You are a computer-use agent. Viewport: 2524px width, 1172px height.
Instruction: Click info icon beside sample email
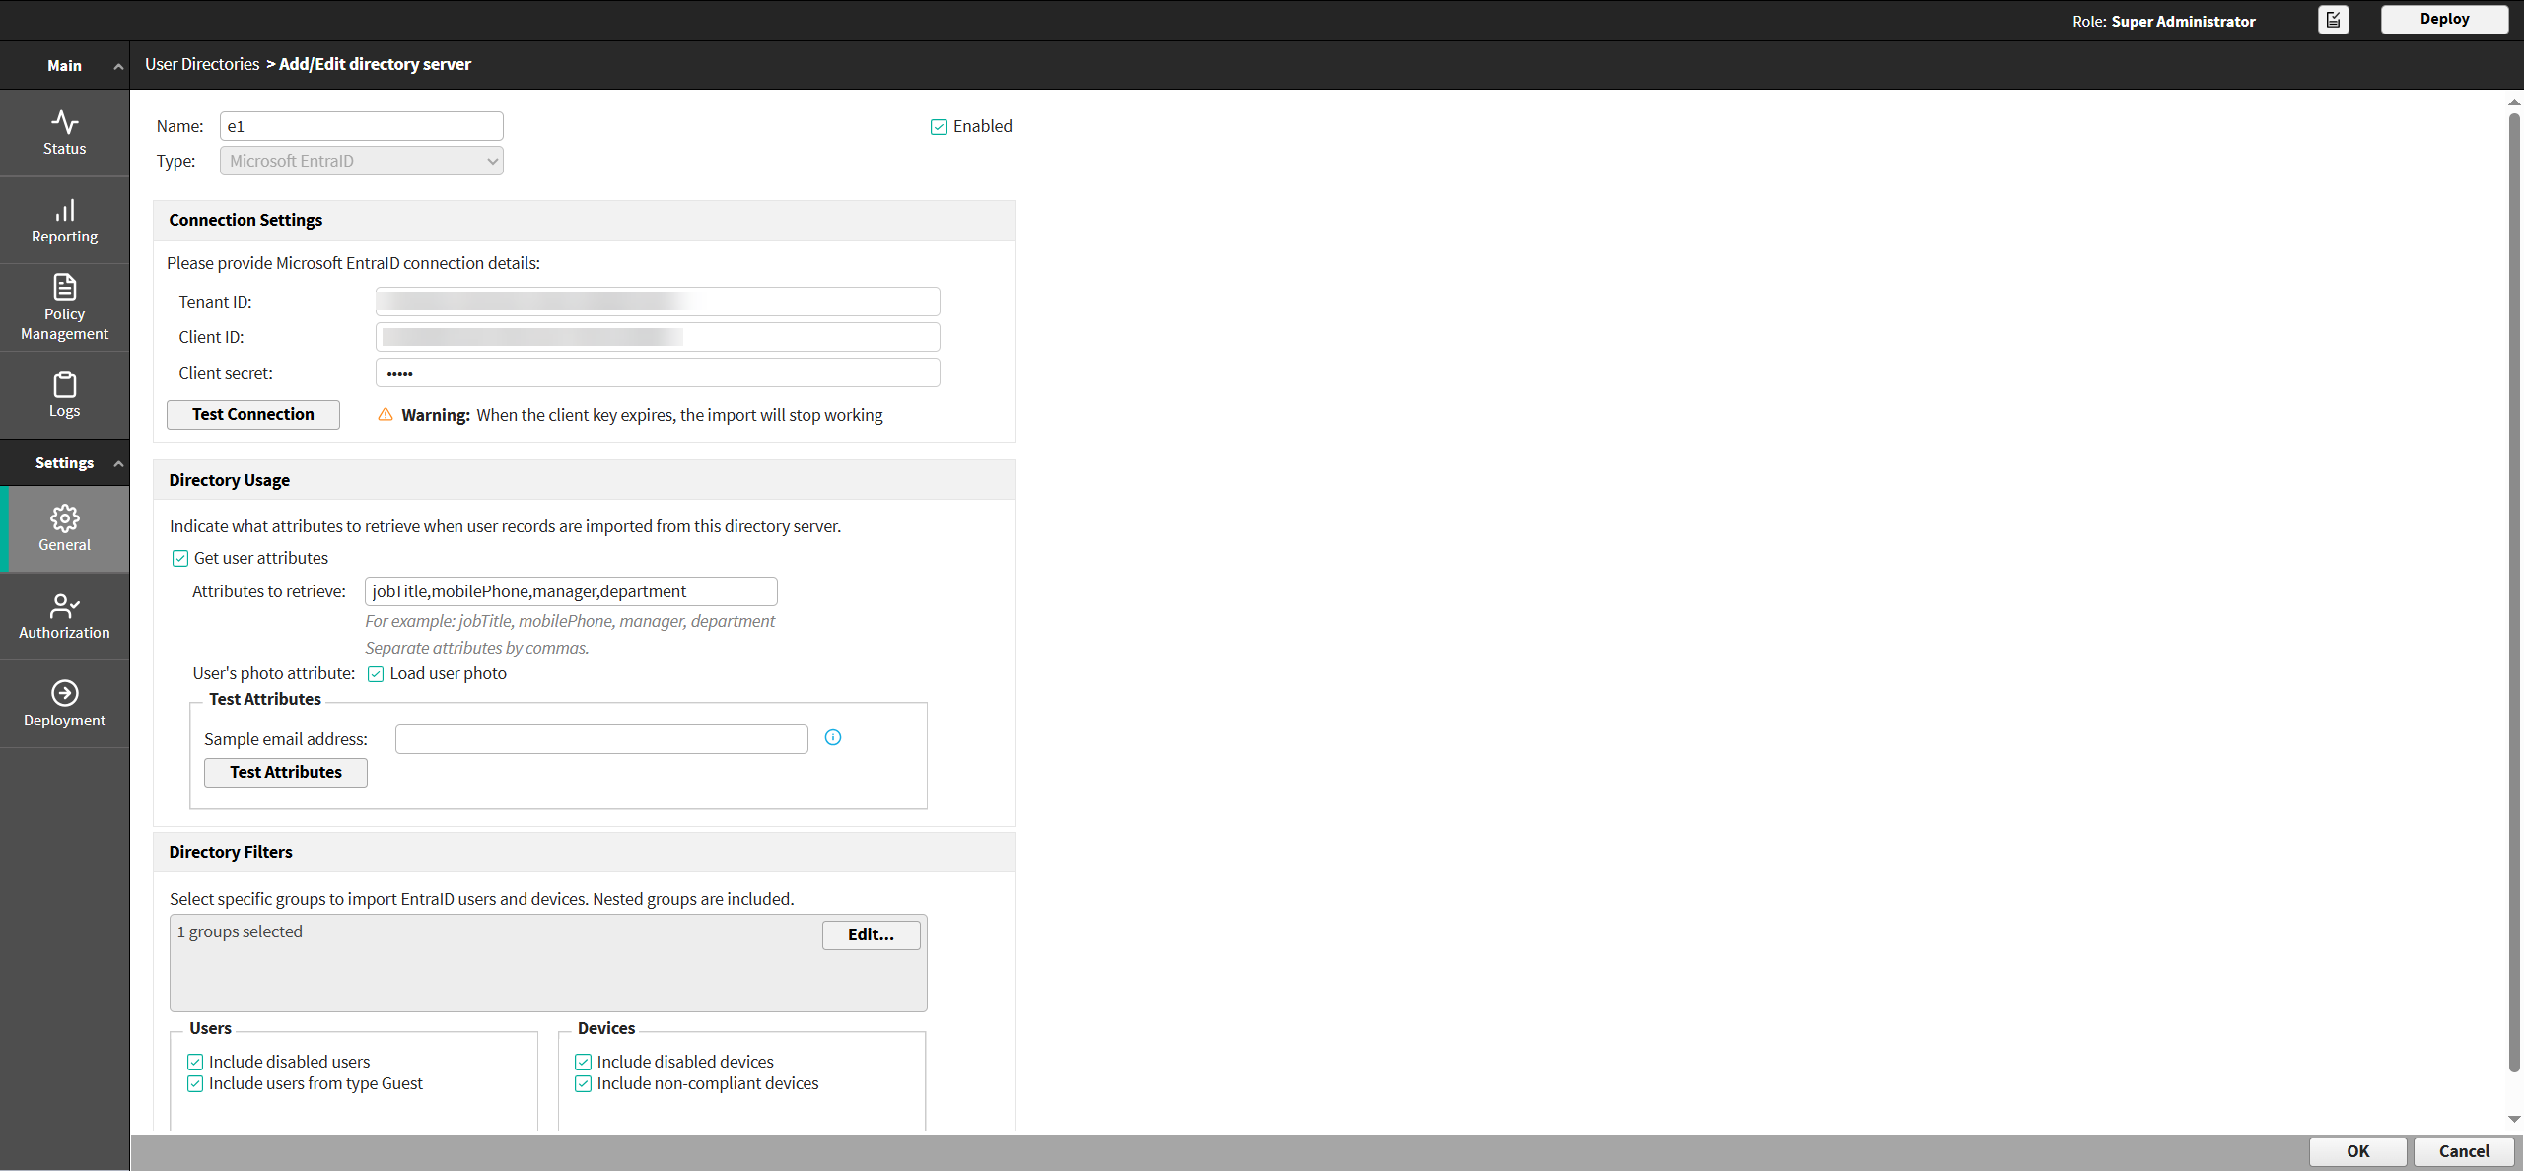click(833, 737)
